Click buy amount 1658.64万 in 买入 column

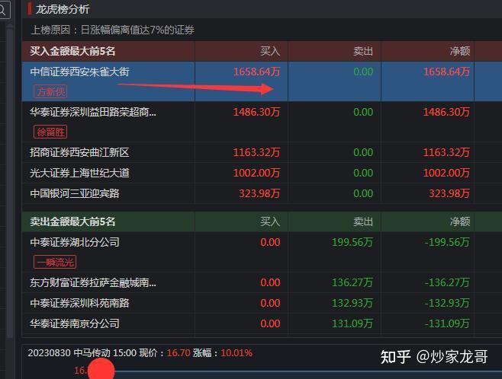point(256,72)
